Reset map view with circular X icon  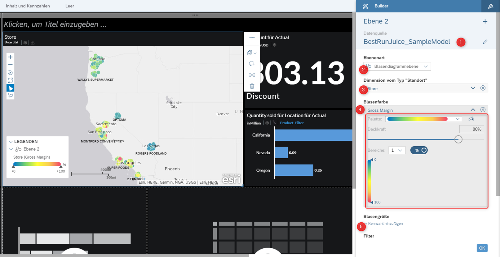10,73
